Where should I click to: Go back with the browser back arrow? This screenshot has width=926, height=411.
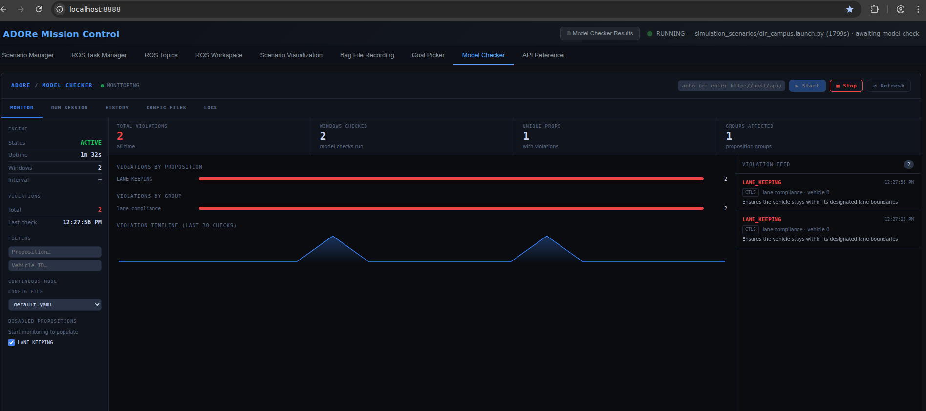4,9
